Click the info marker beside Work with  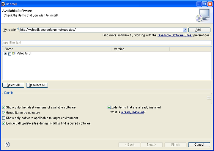pos(18,29)
